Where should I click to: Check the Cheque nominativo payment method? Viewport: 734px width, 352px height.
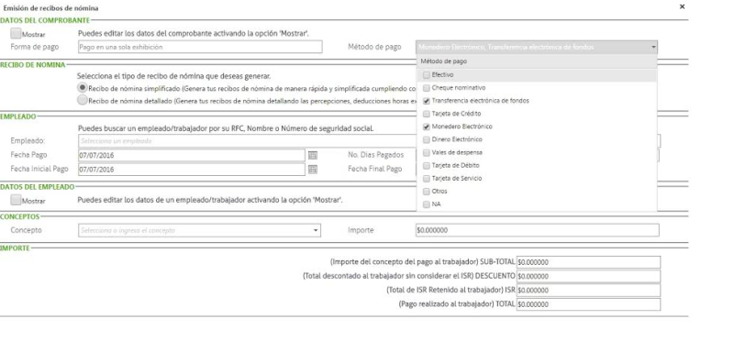coord(426,88)
